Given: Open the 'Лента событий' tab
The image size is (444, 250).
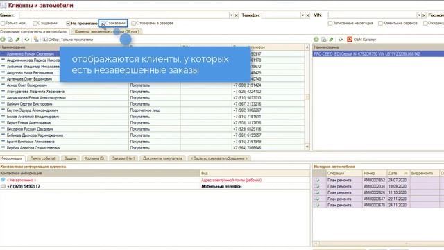Looking at the screenshot, I should point(43,158).
